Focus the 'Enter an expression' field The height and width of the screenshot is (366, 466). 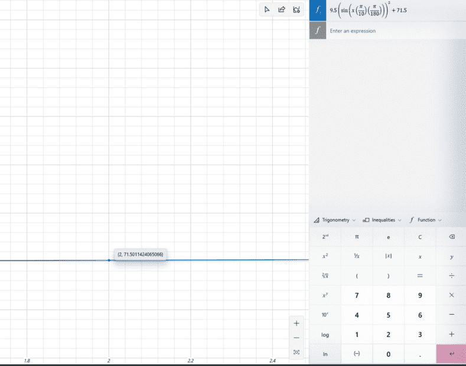point(396,31)
